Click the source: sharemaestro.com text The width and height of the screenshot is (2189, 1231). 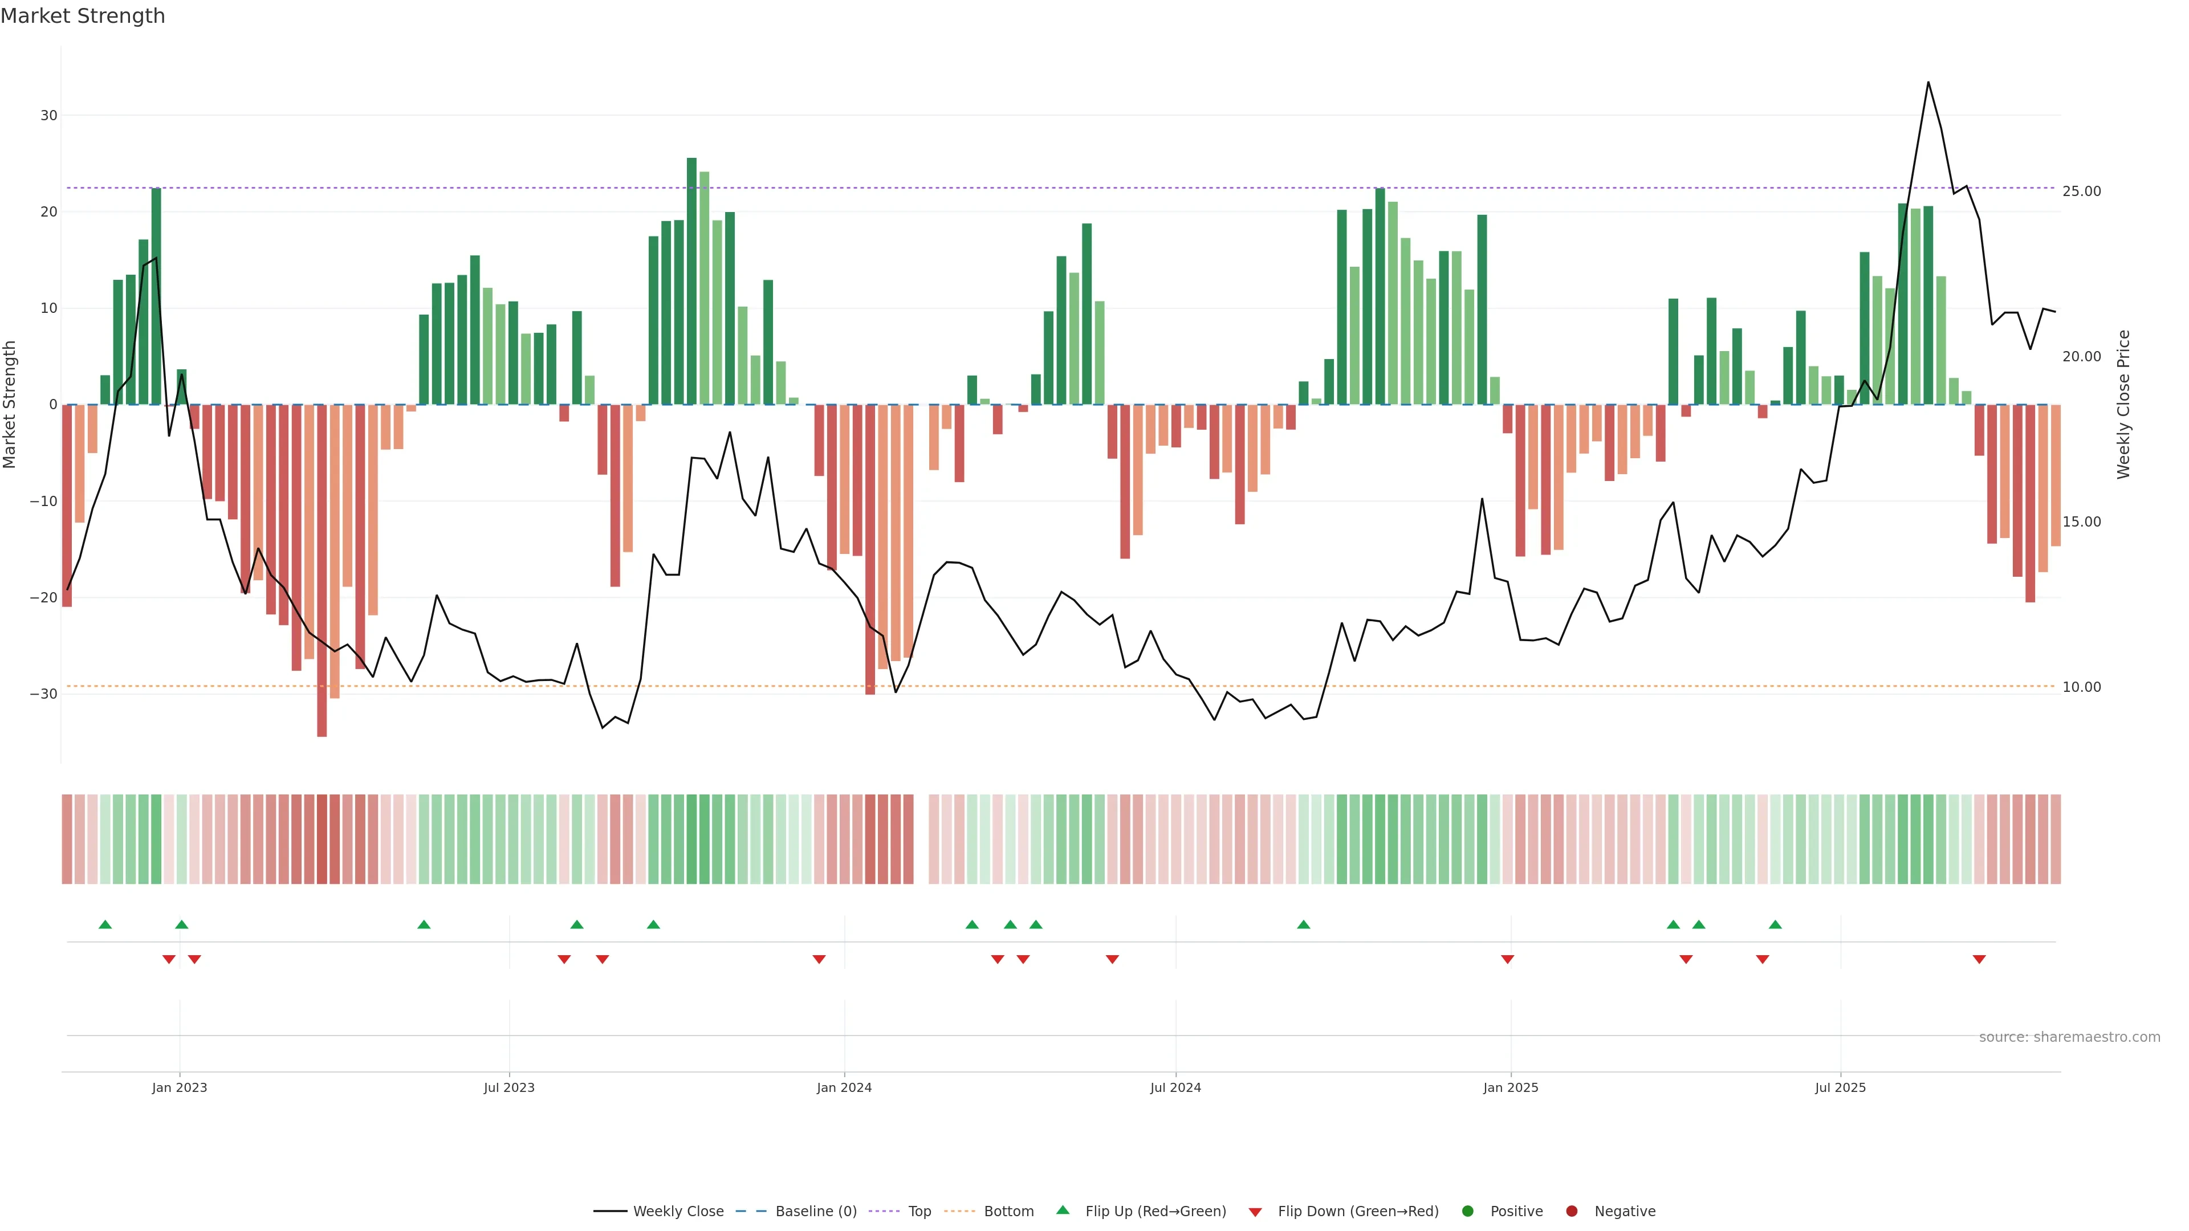tap(2069, 1037)
